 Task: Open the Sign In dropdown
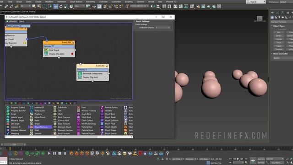(256, 2)
